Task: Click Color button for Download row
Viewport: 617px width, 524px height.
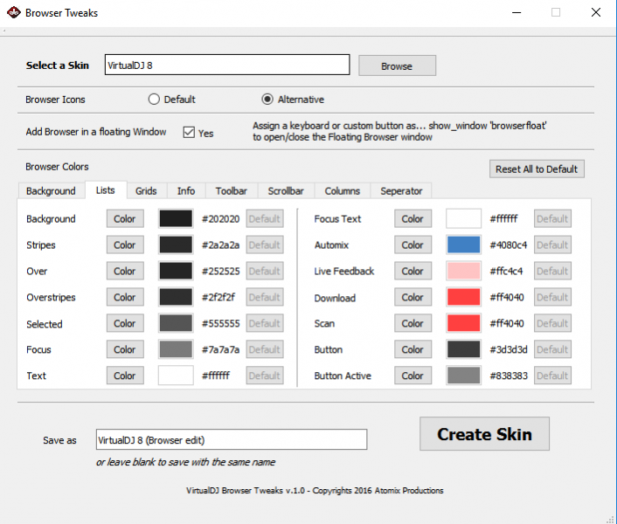Action: click(x=412, y=297)
